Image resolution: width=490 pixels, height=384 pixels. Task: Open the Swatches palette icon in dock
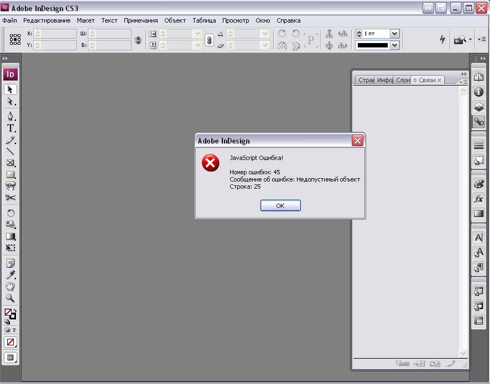478,184
